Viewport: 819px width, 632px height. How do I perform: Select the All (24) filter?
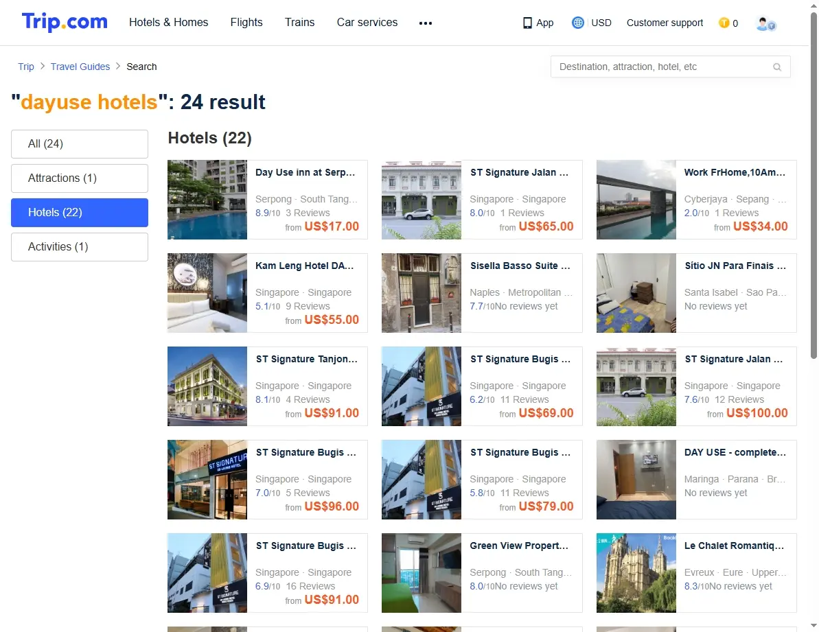80,144
